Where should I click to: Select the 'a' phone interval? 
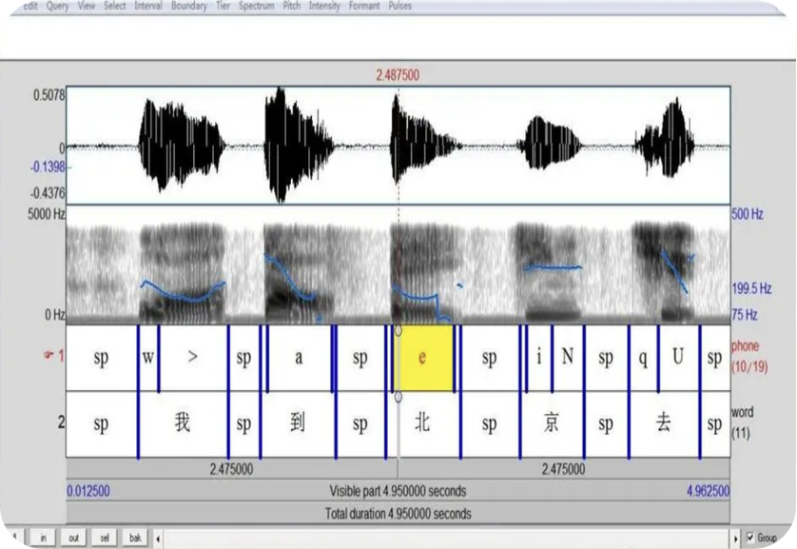[x=299, y=358]
